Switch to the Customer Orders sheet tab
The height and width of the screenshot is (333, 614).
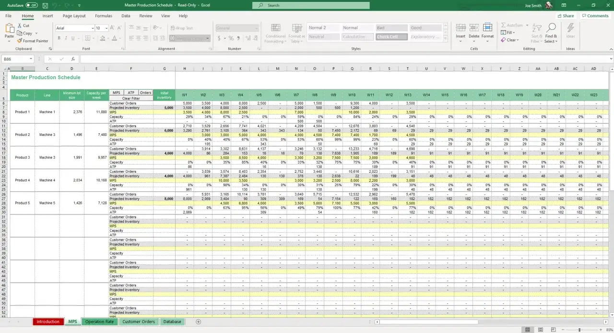[x=138, y=322]
